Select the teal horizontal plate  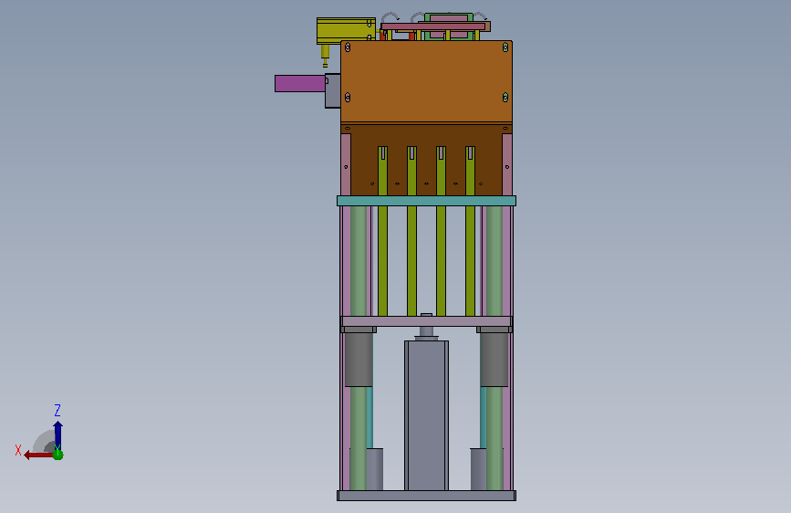[426, 201]
